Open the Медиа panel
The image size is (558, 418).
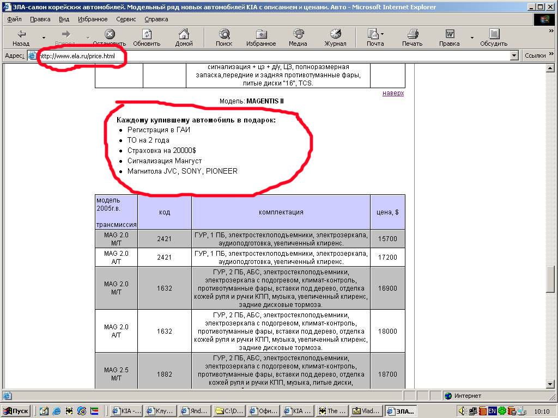pyautogui.click(x=298, y=37)
